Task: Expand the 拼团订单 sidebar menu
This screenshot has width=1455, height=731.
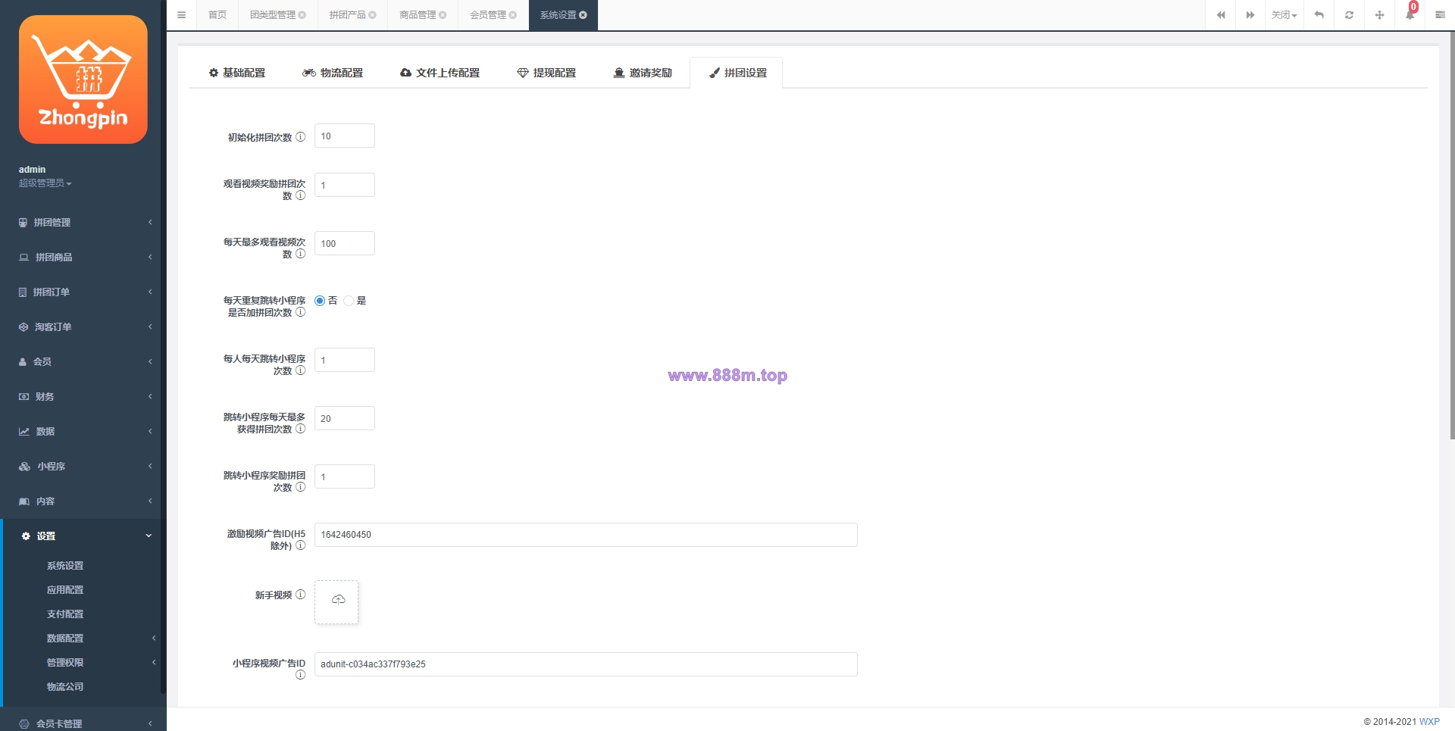Action: click(x=83, y=292)
